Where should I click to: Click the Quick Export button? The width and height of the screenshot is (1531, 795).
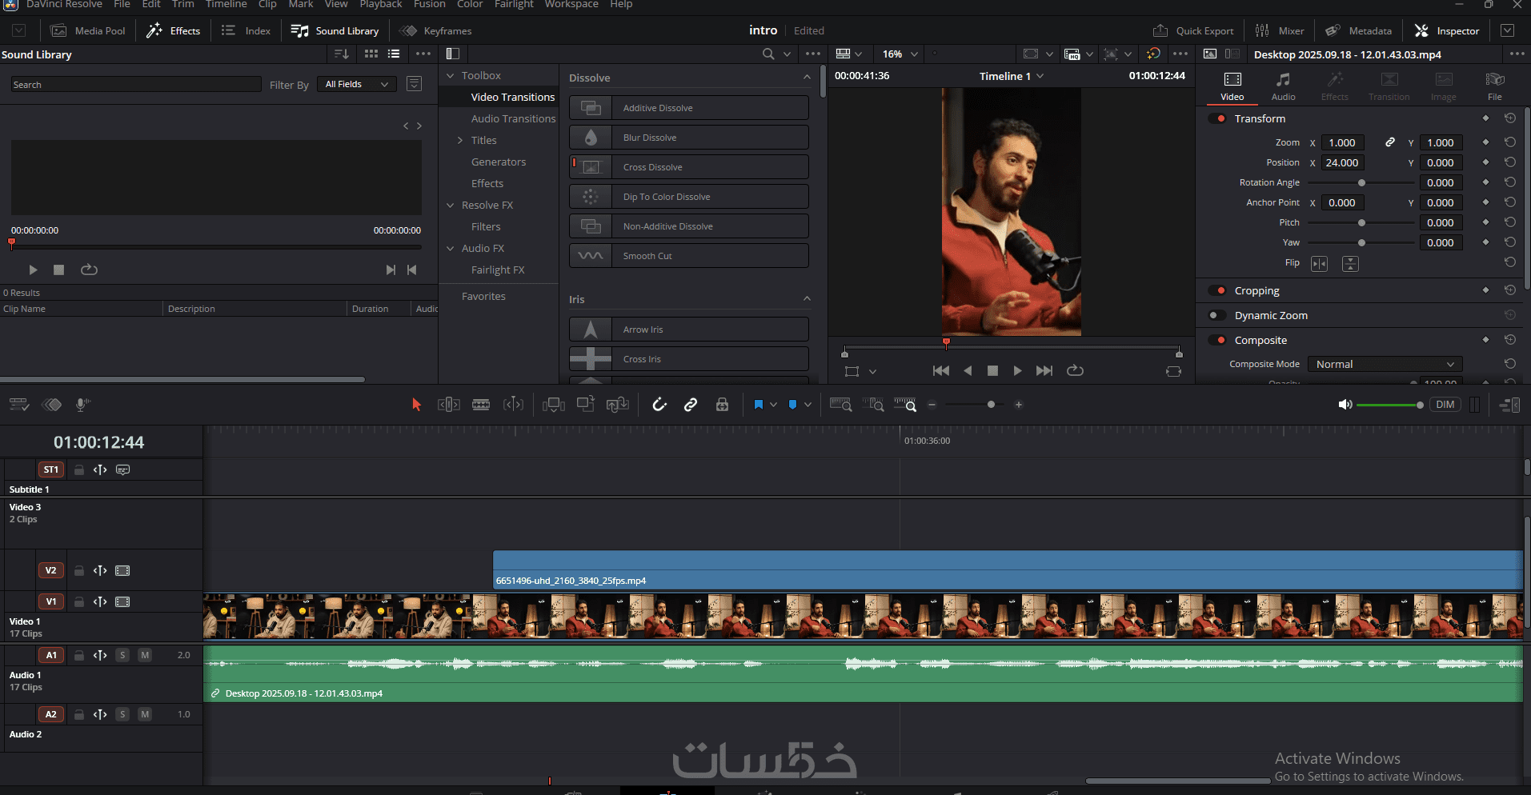point(1193,30)
